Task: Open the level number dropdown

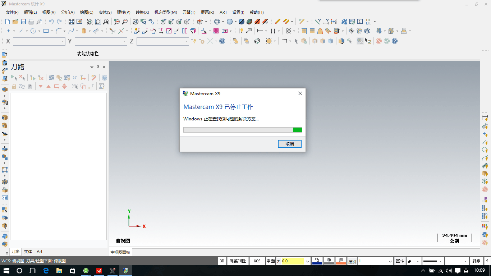Action: pos(390,261)
